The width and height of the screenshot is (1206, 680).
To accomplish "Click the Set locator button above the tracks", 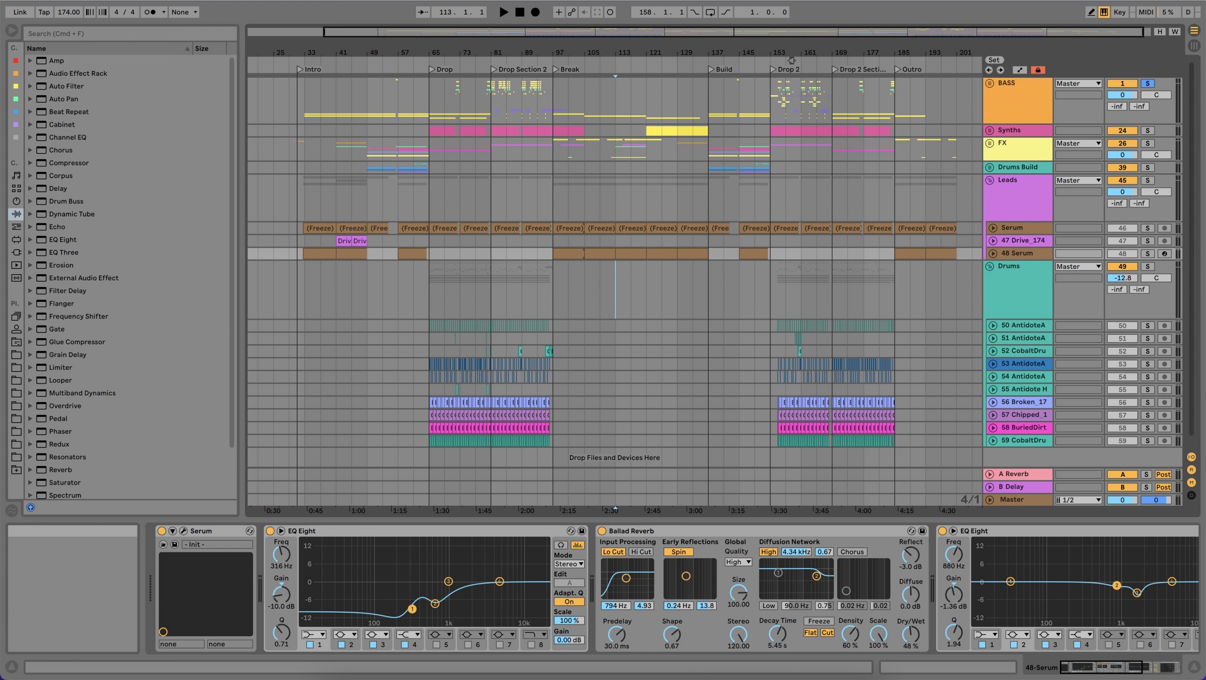I will (994, 60).
